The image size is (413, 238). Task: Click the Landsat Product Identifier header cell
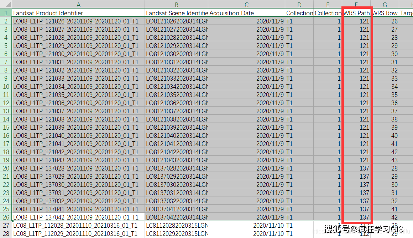point(78,13)
